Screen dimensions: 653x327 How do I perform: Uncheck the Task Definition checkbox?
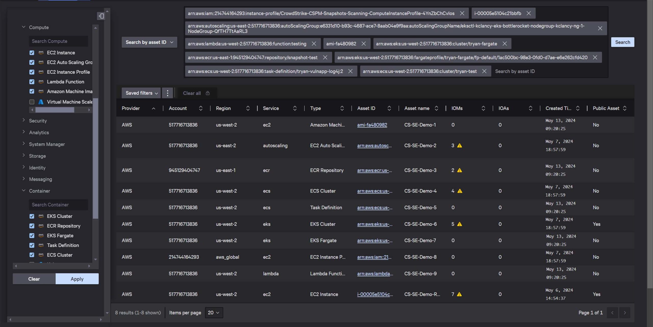coord(32,245)
